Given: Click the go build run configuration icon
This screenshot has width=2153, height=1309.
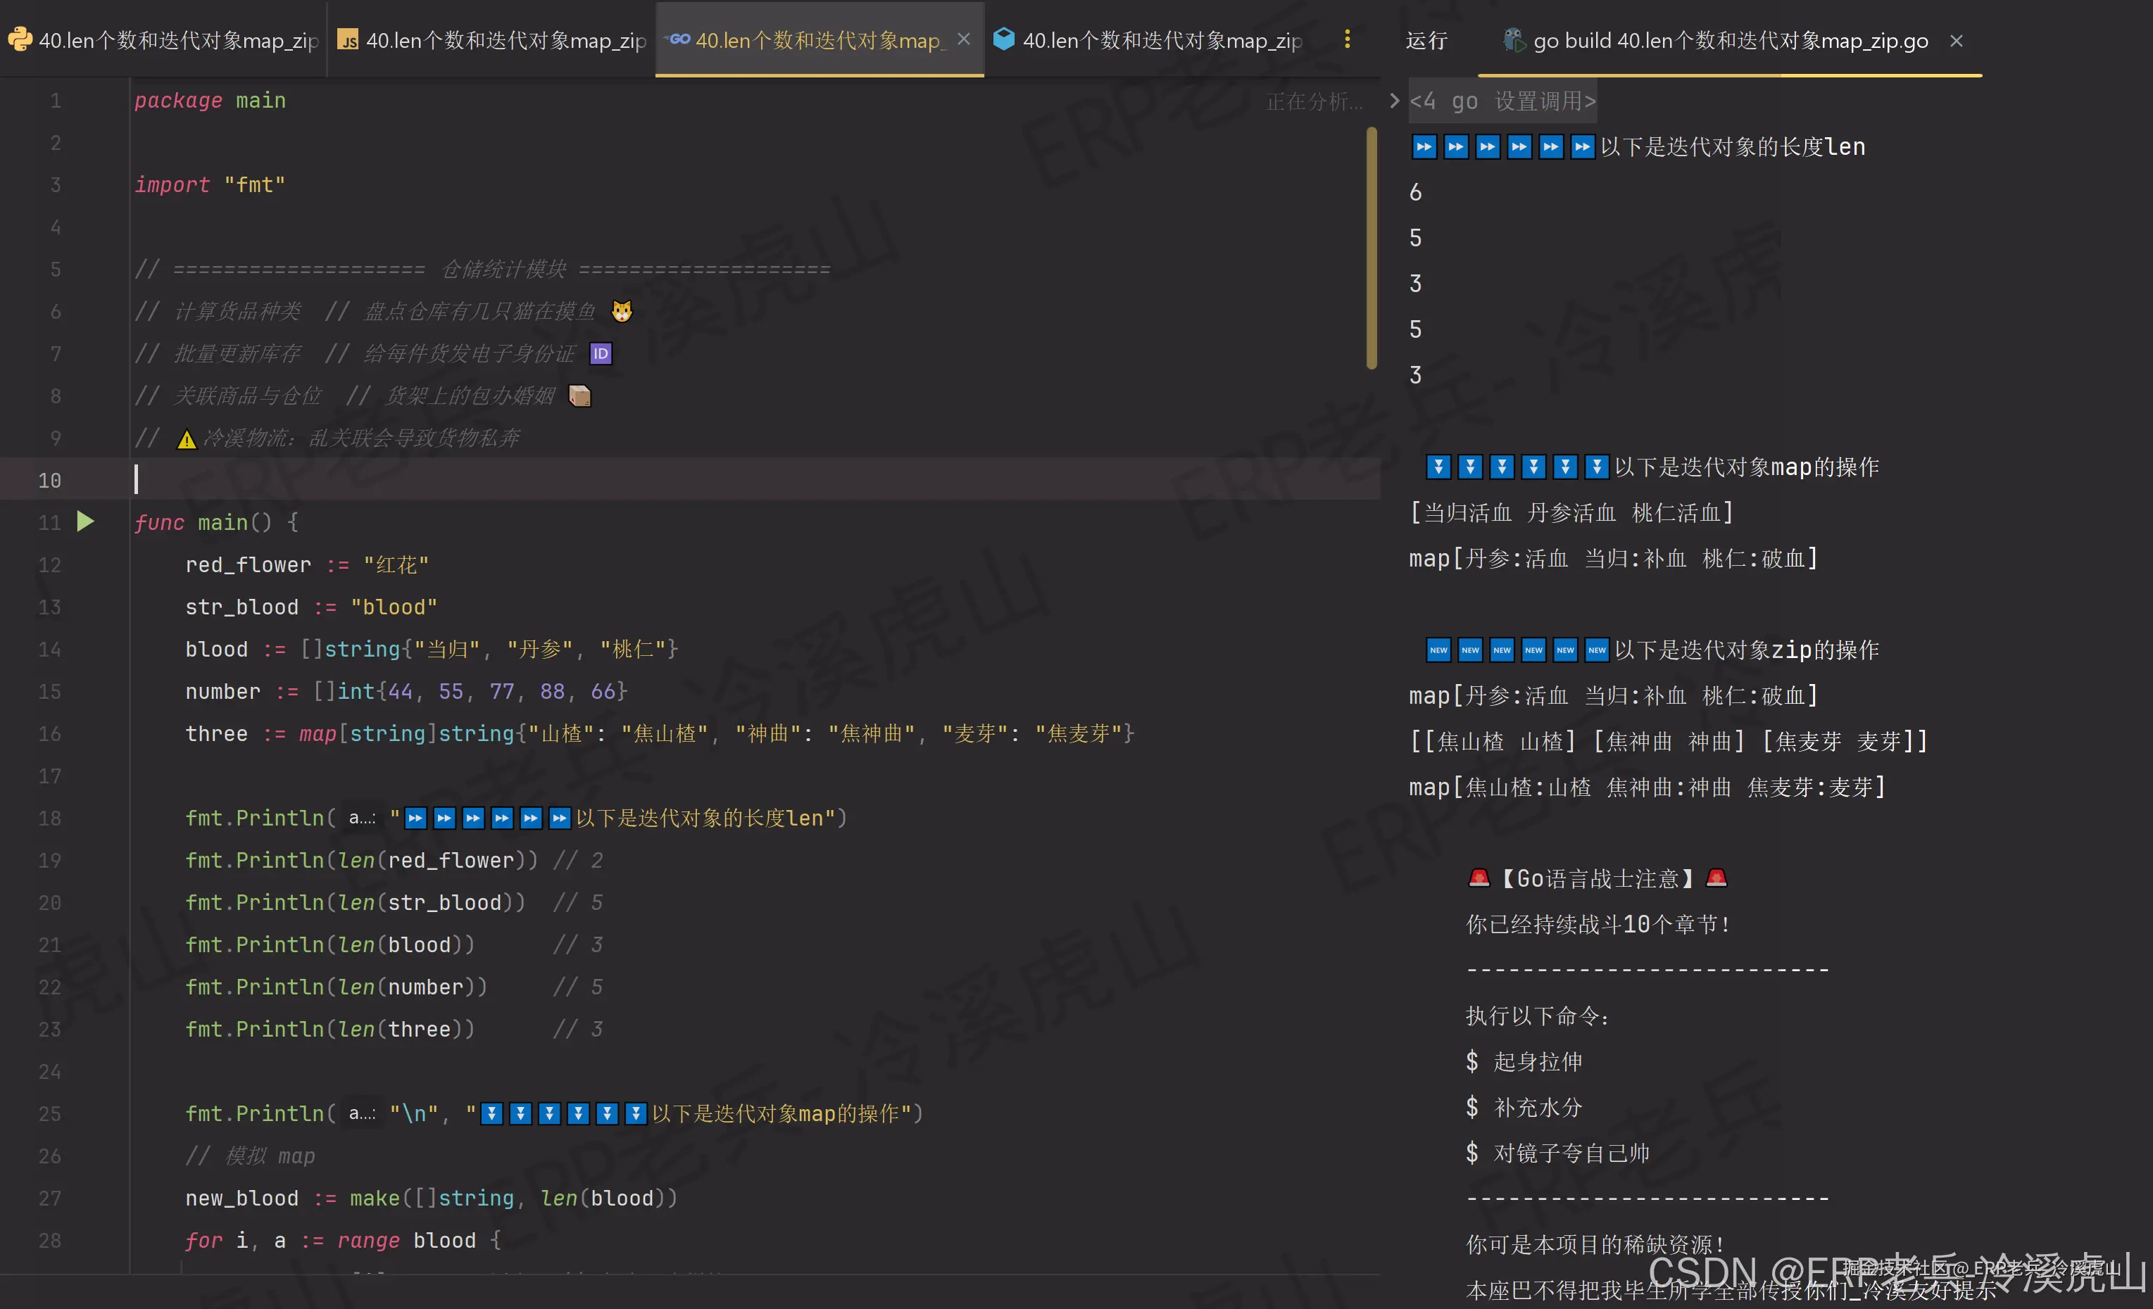Looking at the screenshot, I should pos(1514,40).
